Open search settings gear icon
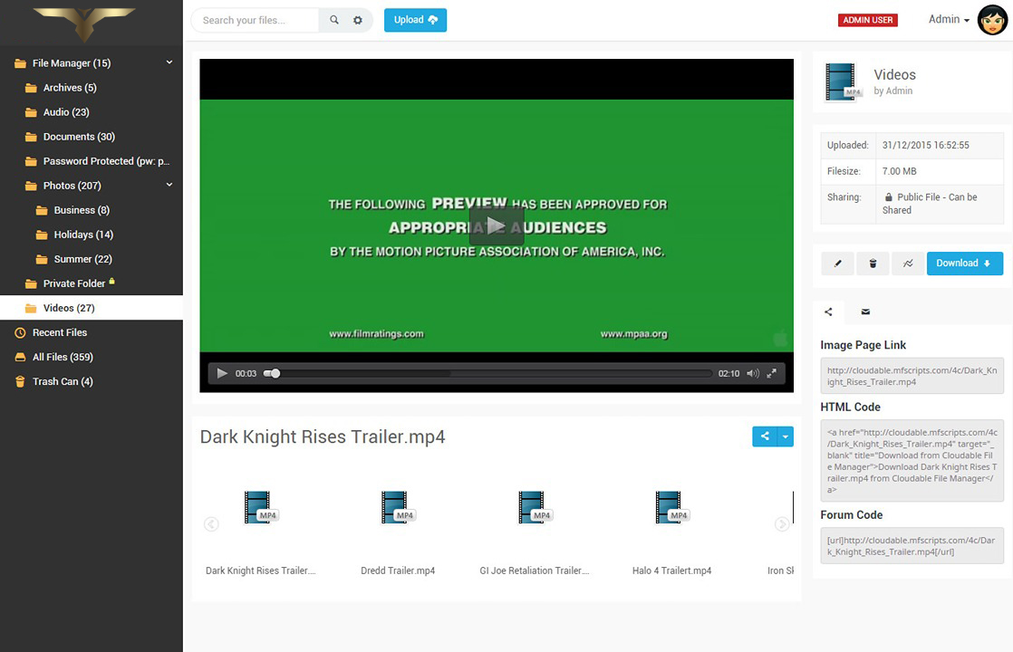Image resolution: width=1013 pixels, height=652 pixels. tap(358, 20)
